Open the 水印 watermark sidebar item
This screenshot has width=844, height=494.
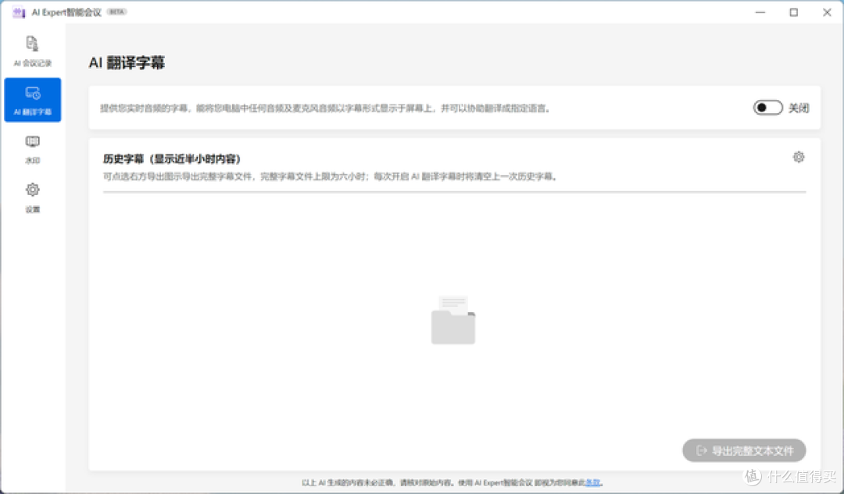32,149
